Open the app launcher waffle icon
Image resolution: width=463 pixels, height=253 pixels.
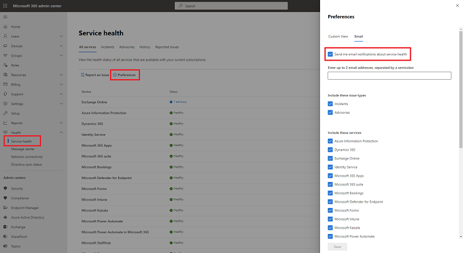5,6
